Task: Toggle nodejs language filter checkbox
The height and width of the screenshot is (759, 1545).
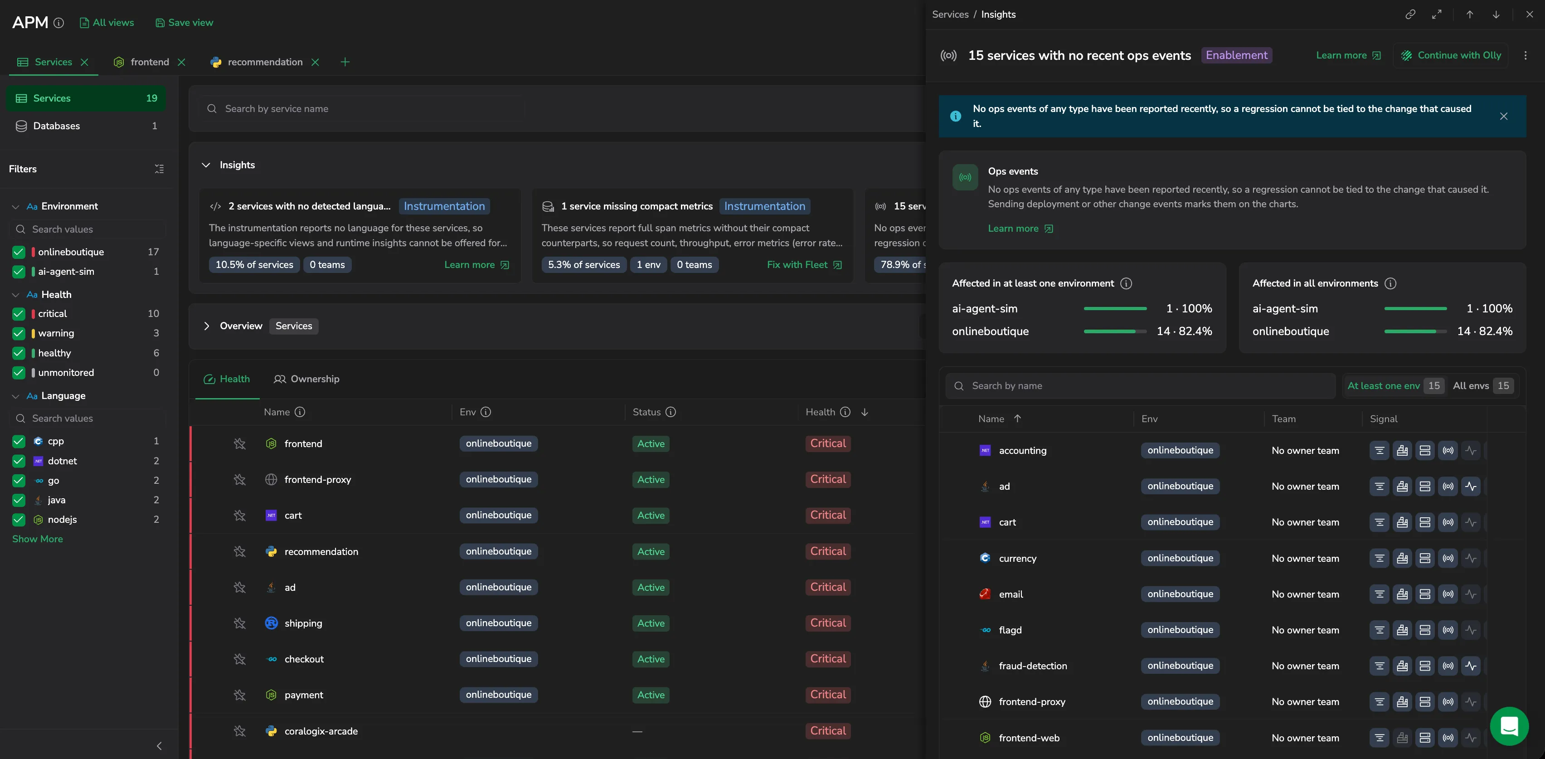Action: point(19,520)
